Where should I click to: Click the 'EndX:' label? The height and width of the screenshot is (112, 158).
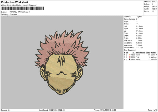(126, 36)
